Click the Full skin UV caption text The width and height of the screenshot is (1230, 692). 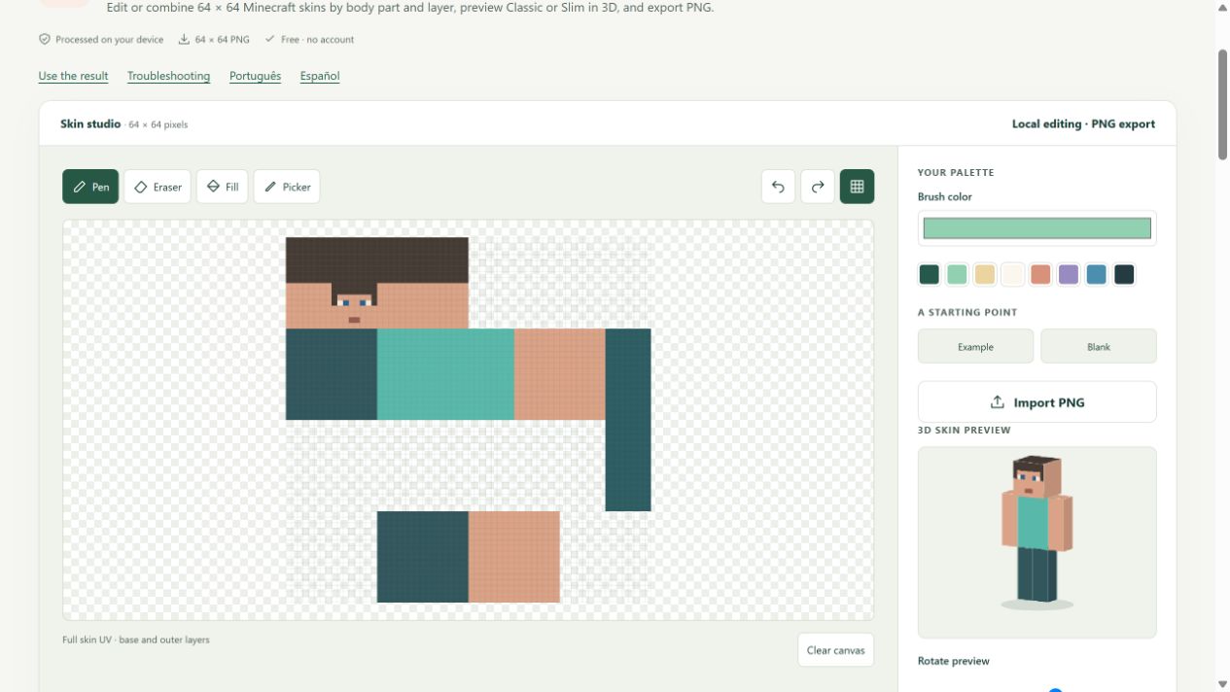(135, 640)
